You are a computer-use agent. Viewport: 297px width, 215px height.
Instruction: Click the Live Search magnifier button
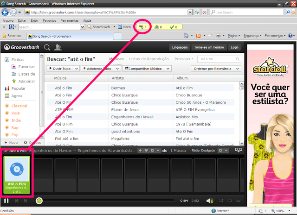coord(288,13)
